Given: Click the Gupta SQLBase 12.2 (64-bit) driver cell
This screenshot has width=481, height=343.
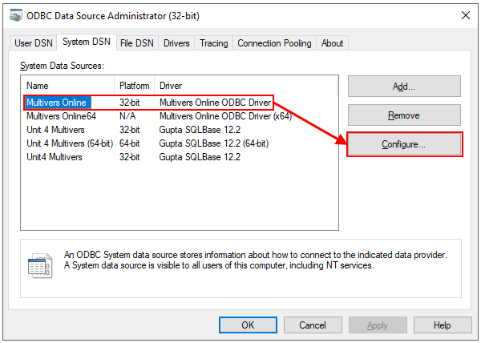Looking at the screenshot, I should [214, 143].
